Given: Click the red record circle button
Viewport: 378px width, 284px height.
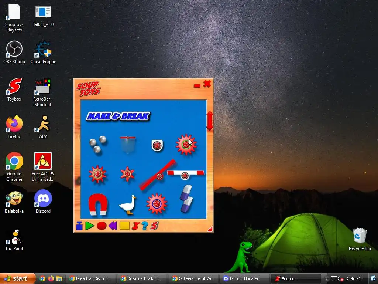Looking at the screenshot, I should click(102, 226).
